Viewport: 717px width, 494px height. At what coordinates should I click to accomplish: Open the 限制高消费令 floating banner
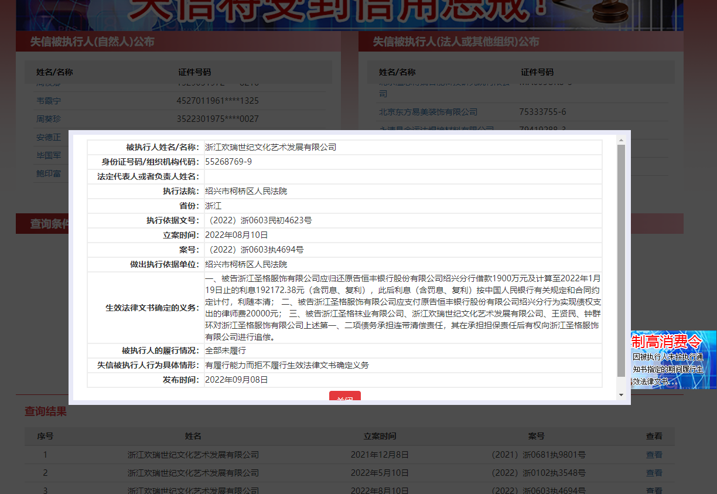[674, 359]
